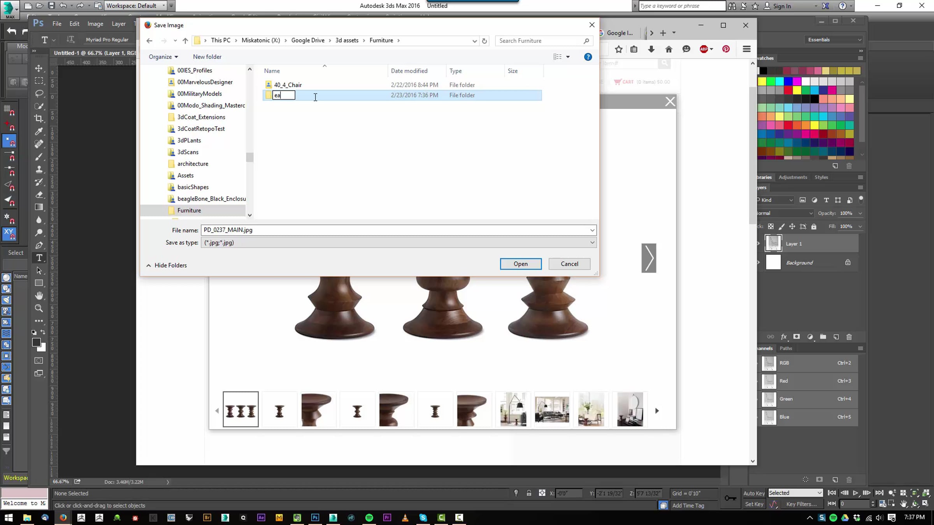Toggle Layer 1 visibility eye
The width and height of the screenshot is (934, 525).
click(758, 244)
